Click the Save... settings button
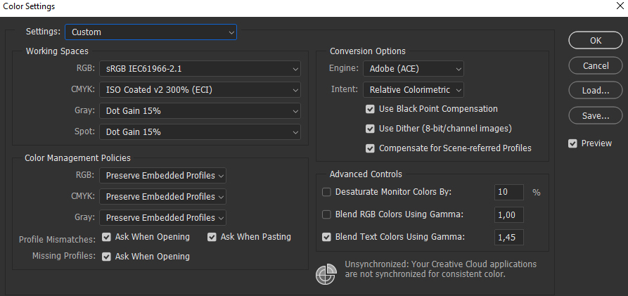 [596, 116]
